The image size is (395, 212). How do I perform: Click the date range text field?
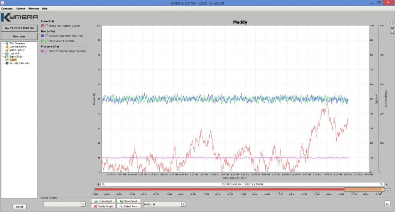pyautogui.click(x=242, y=184)
